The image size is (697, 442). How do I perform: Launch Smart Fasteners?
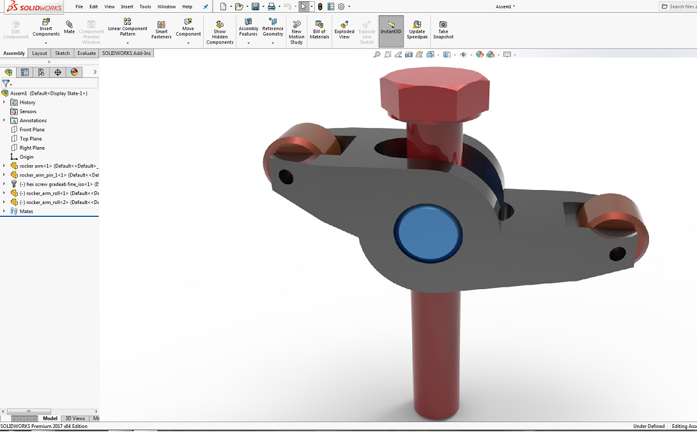pyautogui.click(x=162, y=29)
